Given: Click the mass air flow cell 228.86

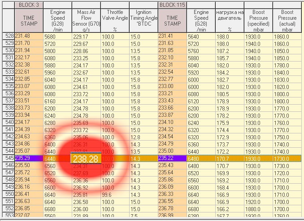Looking at the screenshot, I should [x=86, y=51].
